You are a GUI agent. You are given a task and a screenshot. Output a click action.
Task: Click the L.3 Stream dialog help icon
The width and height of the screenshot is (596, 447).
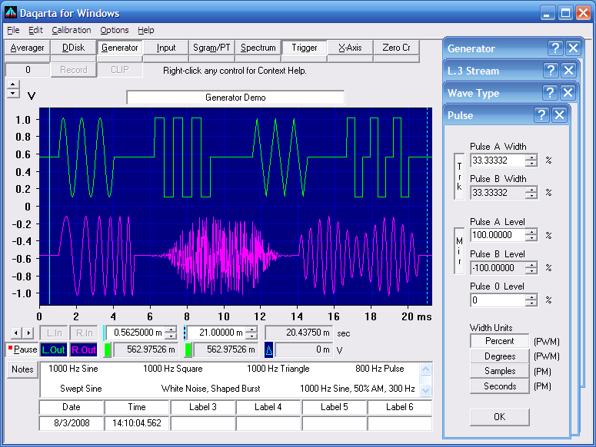coord(551,71)
